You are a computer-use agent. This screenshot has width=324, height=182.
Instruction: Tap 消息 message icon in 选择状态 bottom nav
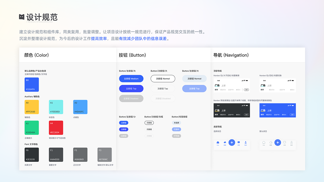click(239, 143)
